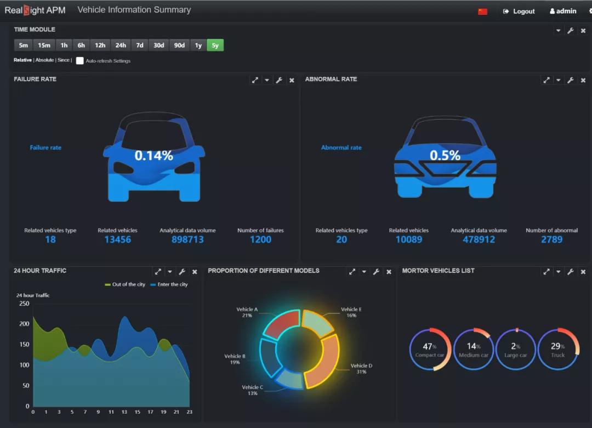
Task: Click the Large car 2% gauge
Action: (516, 350)
